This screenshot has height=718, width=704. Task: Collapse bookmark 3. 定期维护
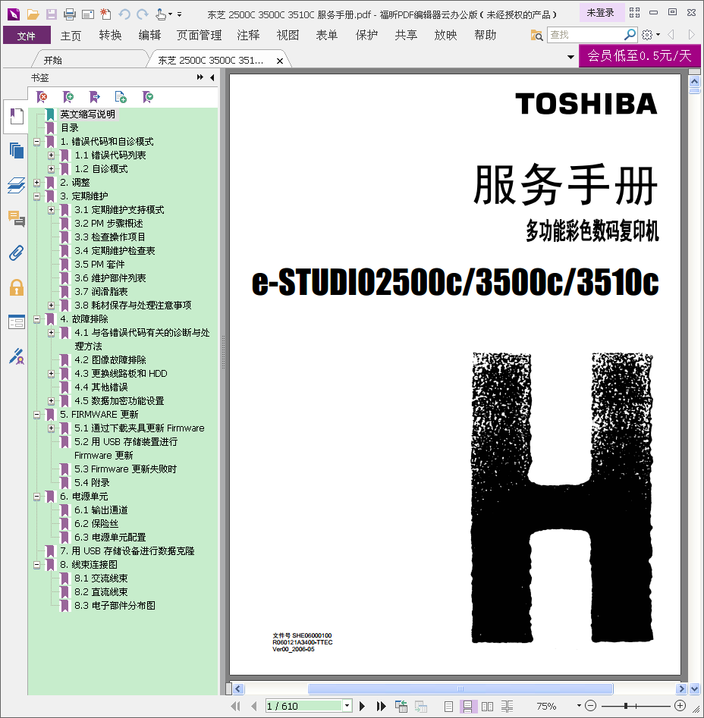pyautogui.click(x=37, y=196)
